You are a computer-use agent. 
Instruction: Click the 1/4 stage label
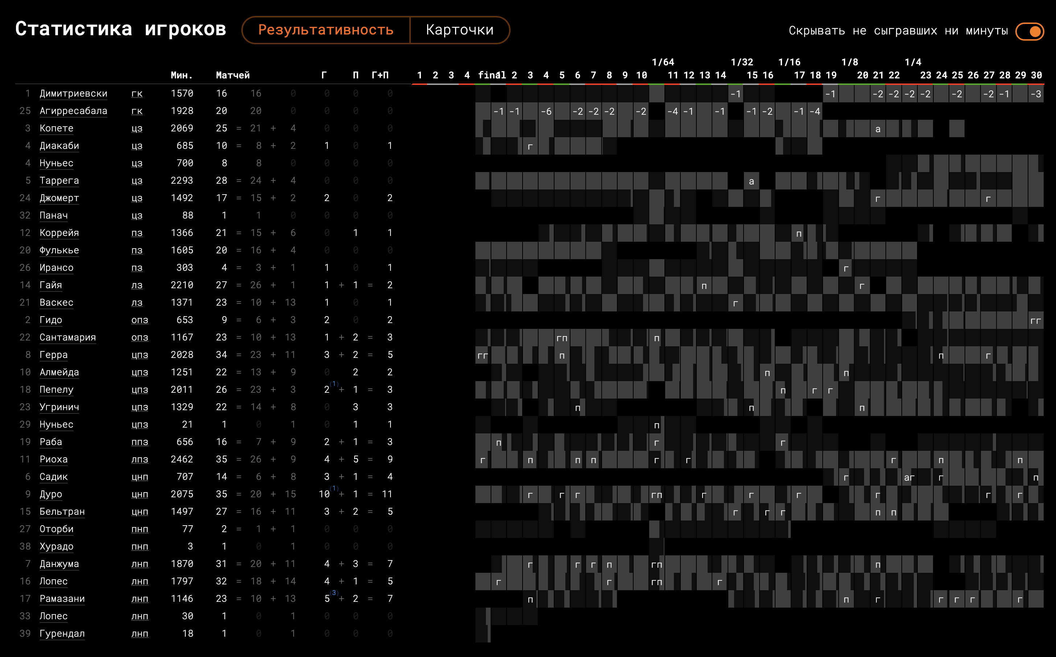coord(913,62)
